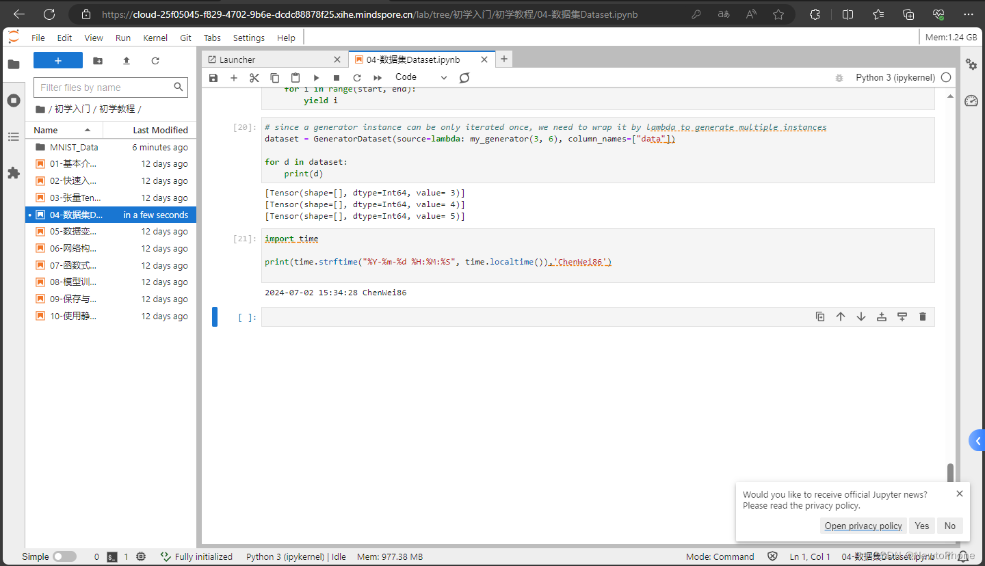
Task: Navigate to 初学入门 breadcrumb folder
Action: (72, 109)
